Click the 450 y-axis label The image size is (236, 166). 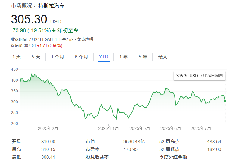pos(14,69)
